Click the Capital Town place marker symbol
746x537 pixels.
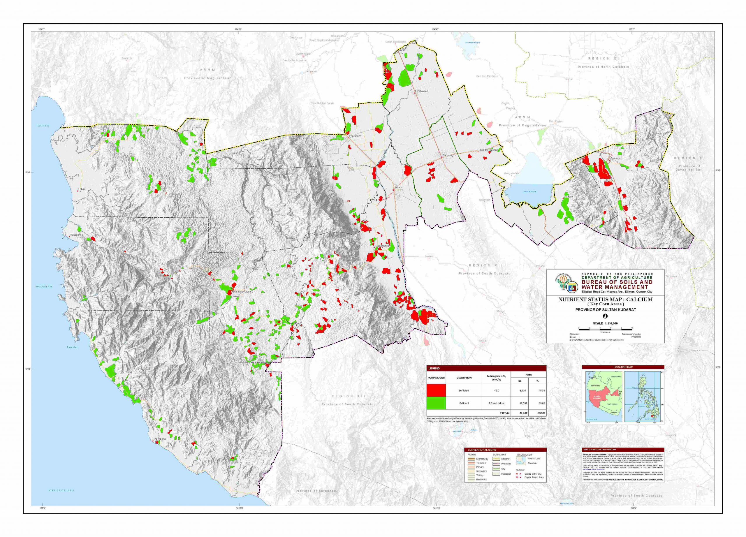coord(517,477)
